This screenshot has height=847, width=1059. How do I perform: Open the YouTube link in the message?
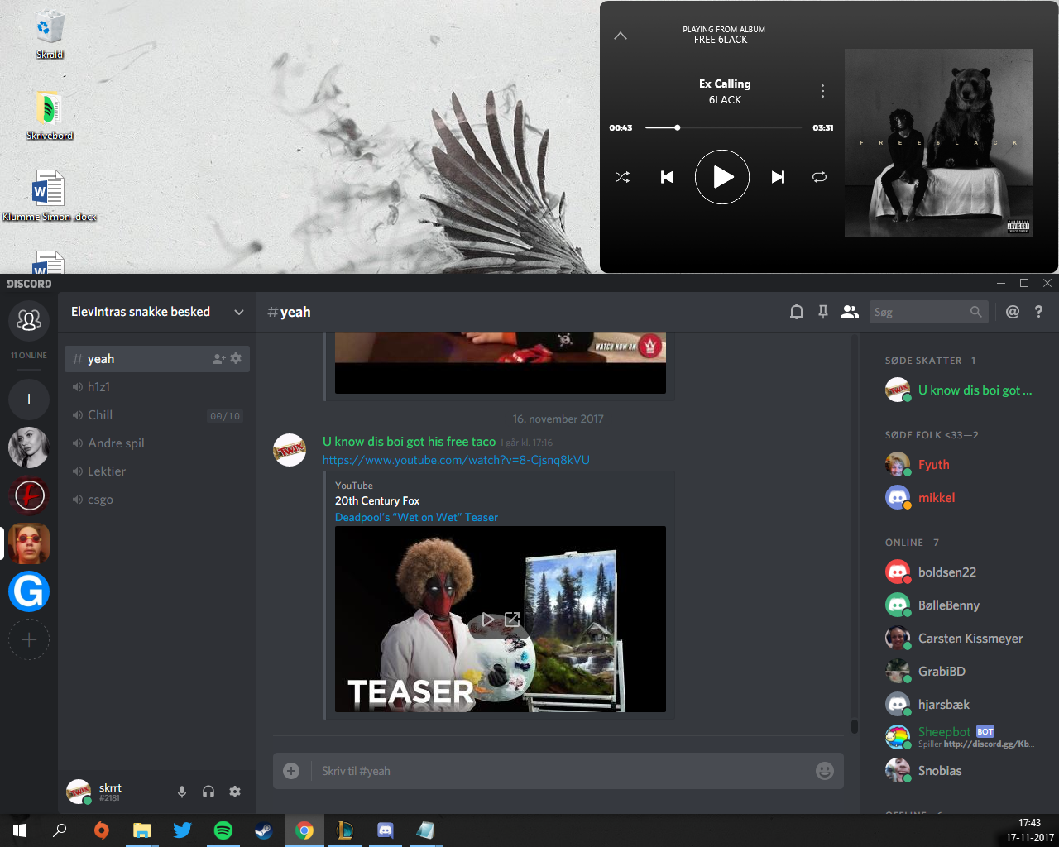click(x=456, y=460)
